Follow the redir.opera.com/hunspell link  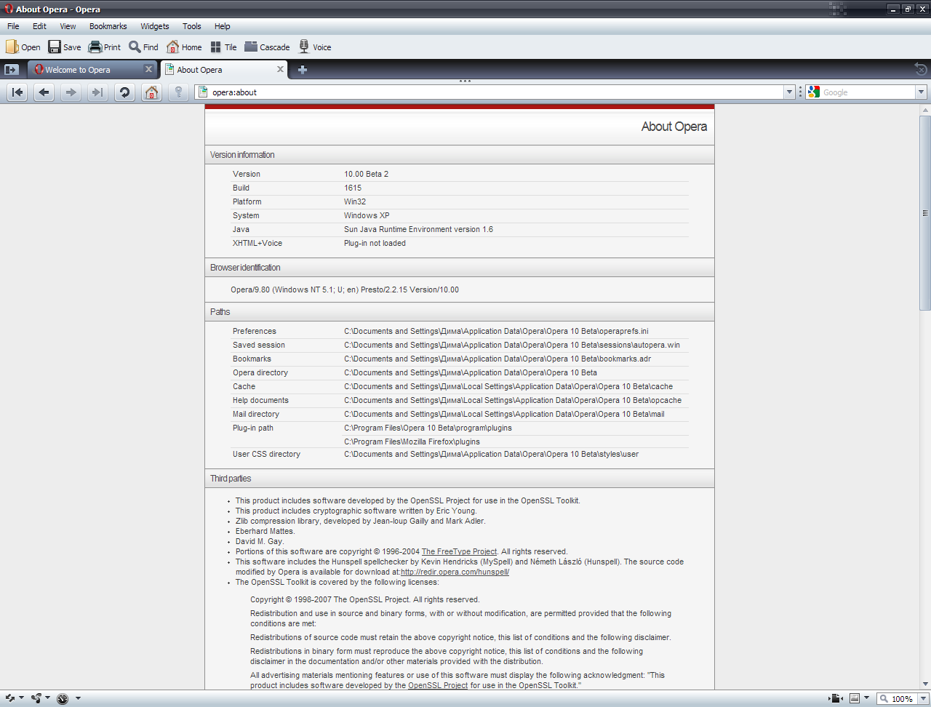(455, 572)
